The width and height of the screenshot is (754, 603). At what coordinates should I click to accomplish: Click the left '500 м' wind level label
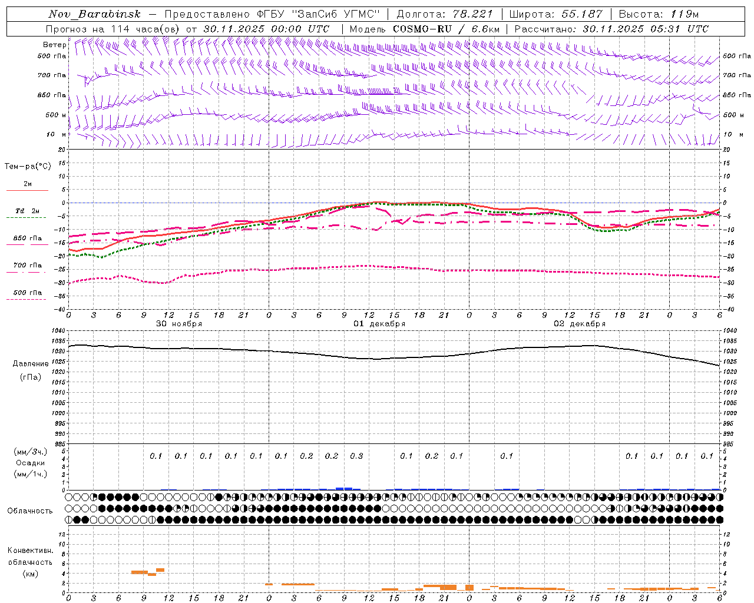[56, 115]
